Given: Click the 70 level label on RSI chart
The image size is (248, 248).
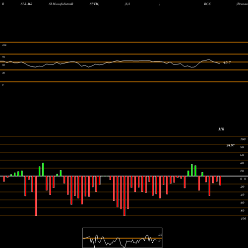Looking at the screenshot, I should coord(3,57).
